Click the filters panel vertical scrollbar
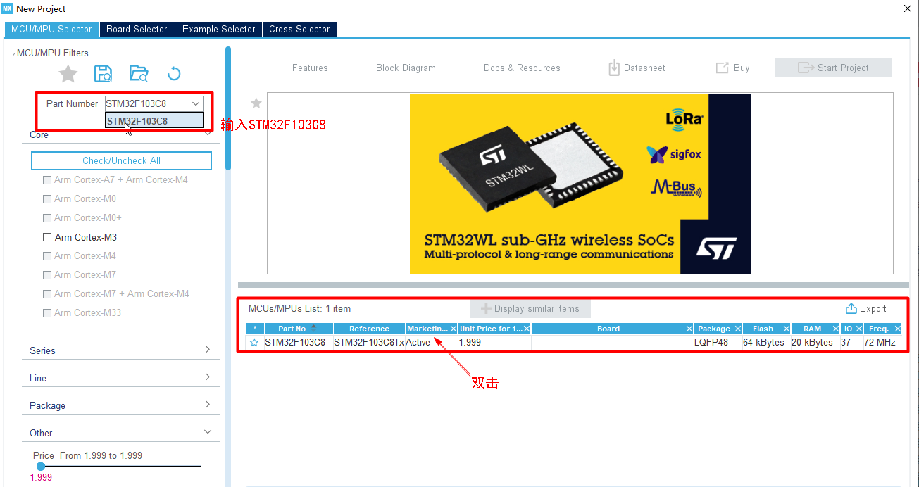This screenshot has width=919, height=487. 228,108
